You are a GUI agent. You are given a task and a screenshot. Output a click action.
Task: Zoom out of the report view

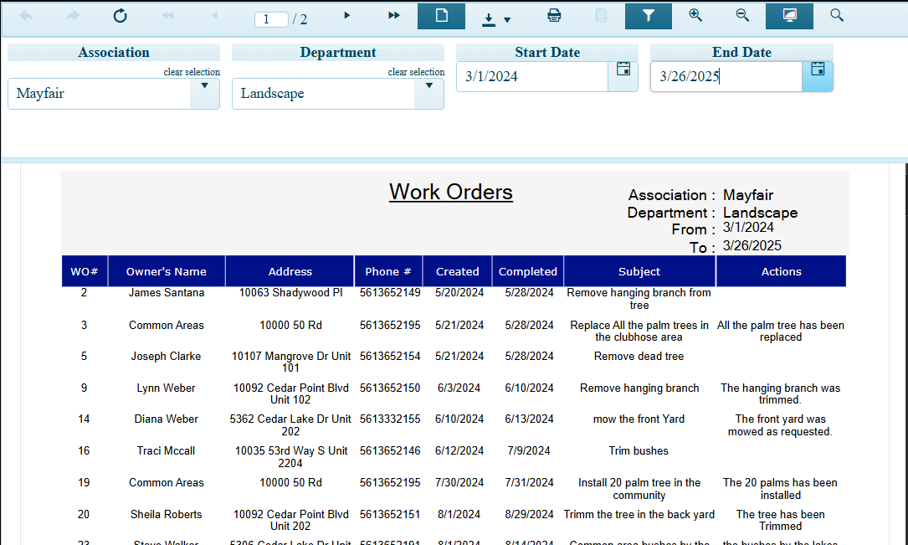click(742, 14)
